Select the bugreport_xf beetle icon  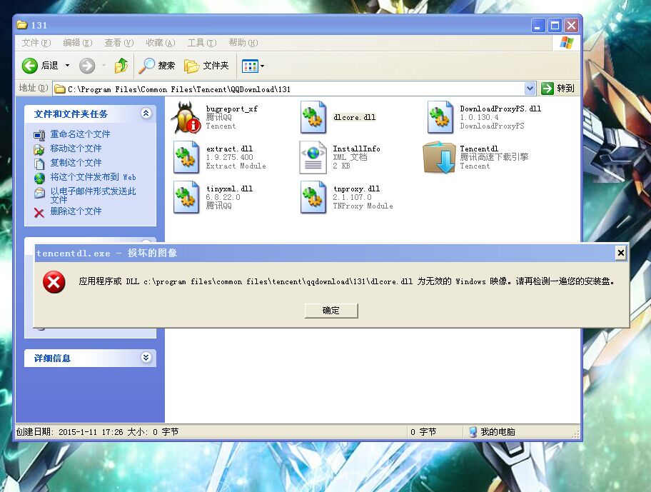click(186, 118)
